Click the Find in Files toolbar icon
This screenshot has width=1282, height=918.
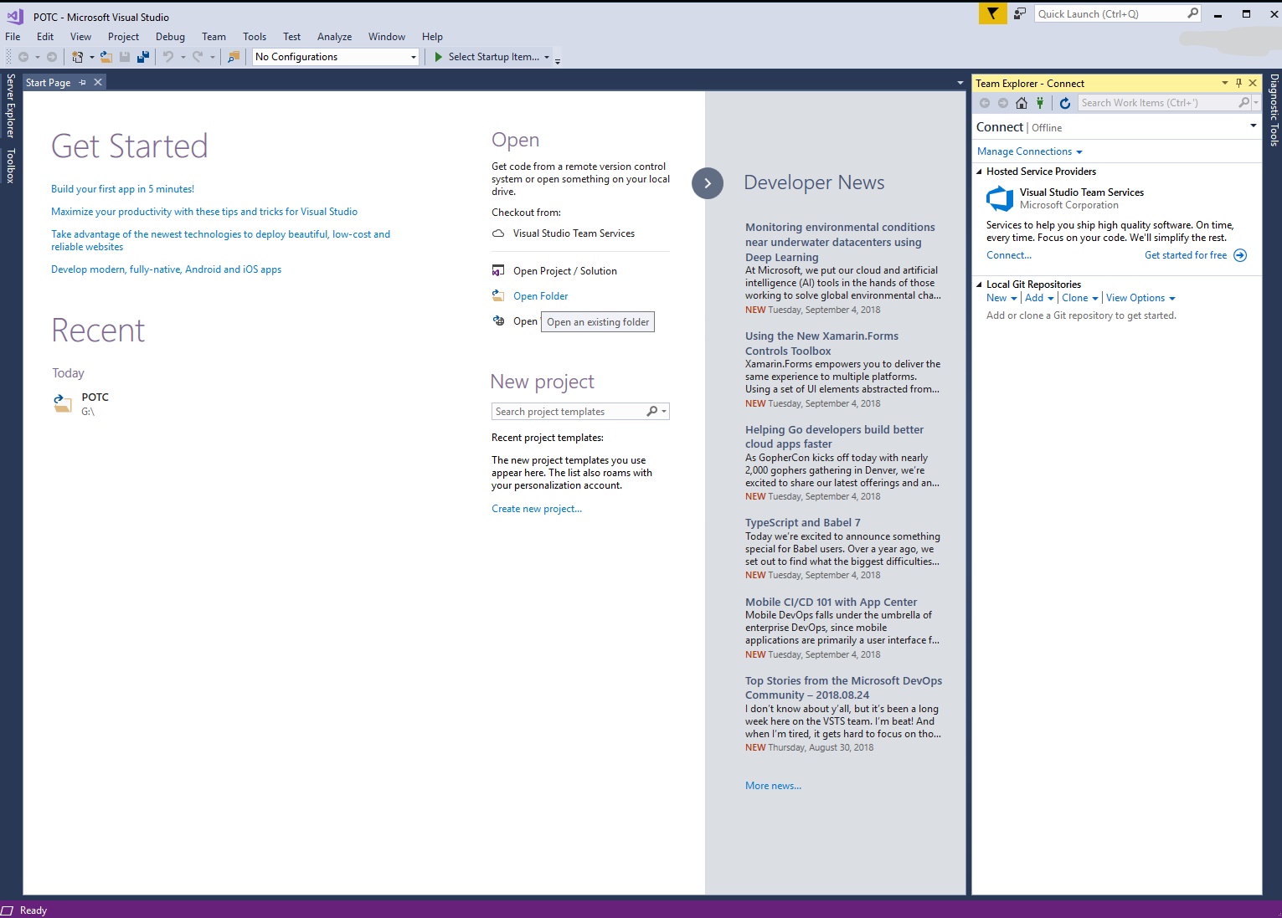pyautogui.click(x=234, y=57)
